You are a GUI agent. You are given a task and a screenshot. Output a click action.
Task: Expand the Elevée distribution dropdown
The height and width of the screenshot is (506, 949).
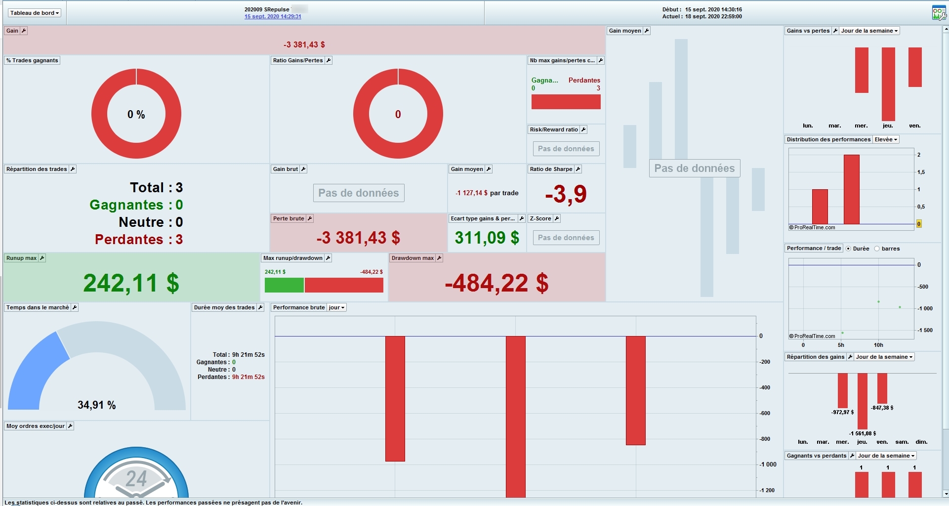[886, 139]
